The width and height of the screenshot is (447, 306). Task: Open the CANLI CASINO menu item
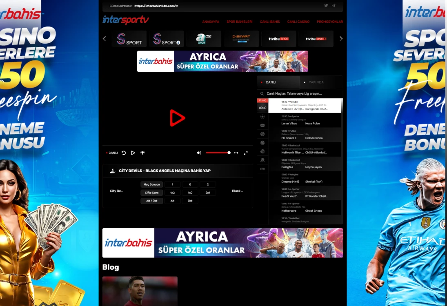pos(299,22)
